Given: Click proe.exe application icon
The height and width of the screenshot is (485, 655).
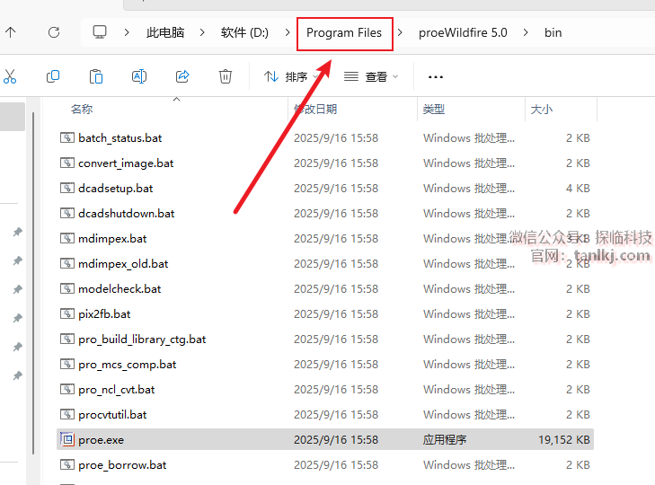Looking at the screenshot, I should tap(67, 439).
